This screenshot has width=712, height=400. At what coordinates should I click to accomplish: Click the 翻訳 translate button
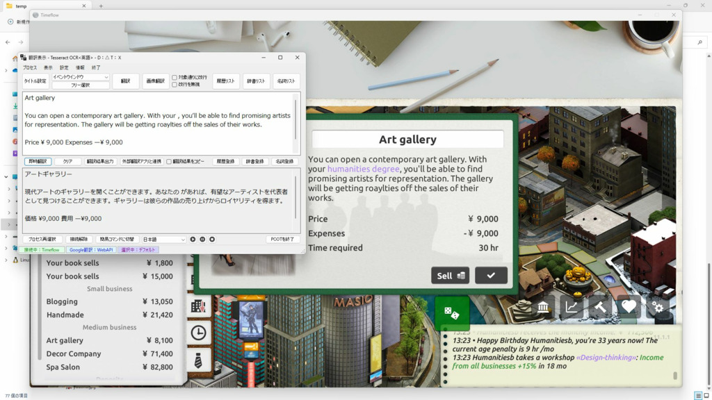[125, 81]
